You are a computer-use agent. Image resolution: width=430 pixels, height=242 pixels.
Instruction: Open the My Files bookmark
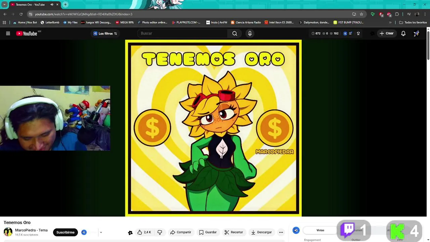[x=70, y=23]
